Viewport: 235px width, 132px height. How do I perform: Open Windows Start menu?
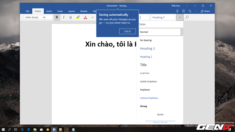point(3,129)
